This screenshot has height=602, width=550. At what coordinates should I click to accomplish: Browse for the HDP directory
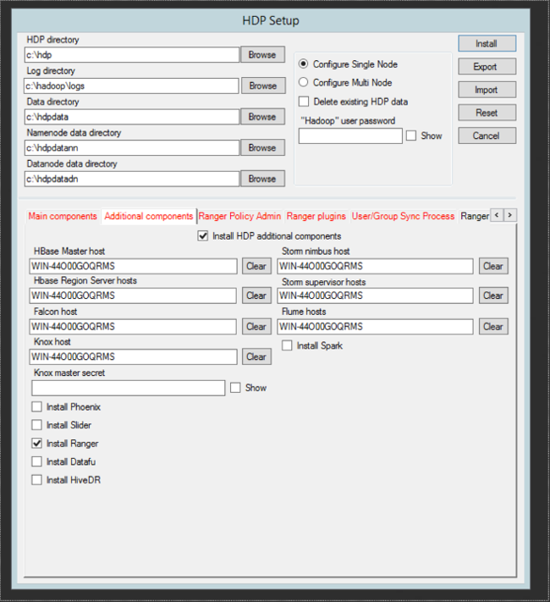pyautogui.click(x=262, y=54)
